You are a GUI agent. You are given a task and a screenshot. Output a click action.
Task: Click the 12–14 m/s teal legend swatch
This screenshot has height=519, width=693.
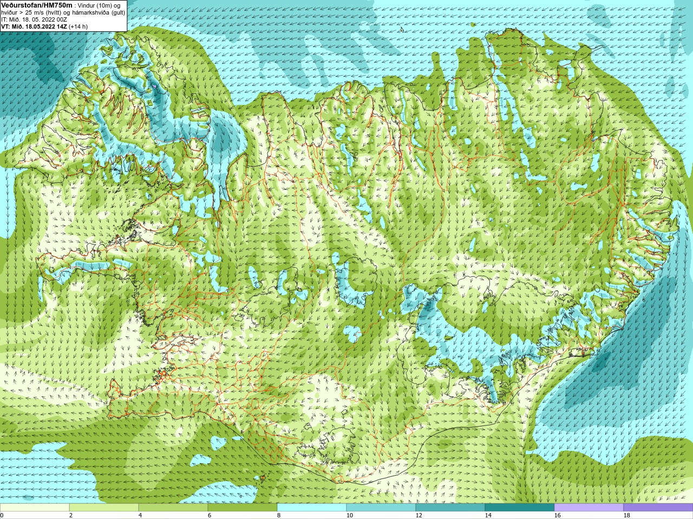coord(450,508)
